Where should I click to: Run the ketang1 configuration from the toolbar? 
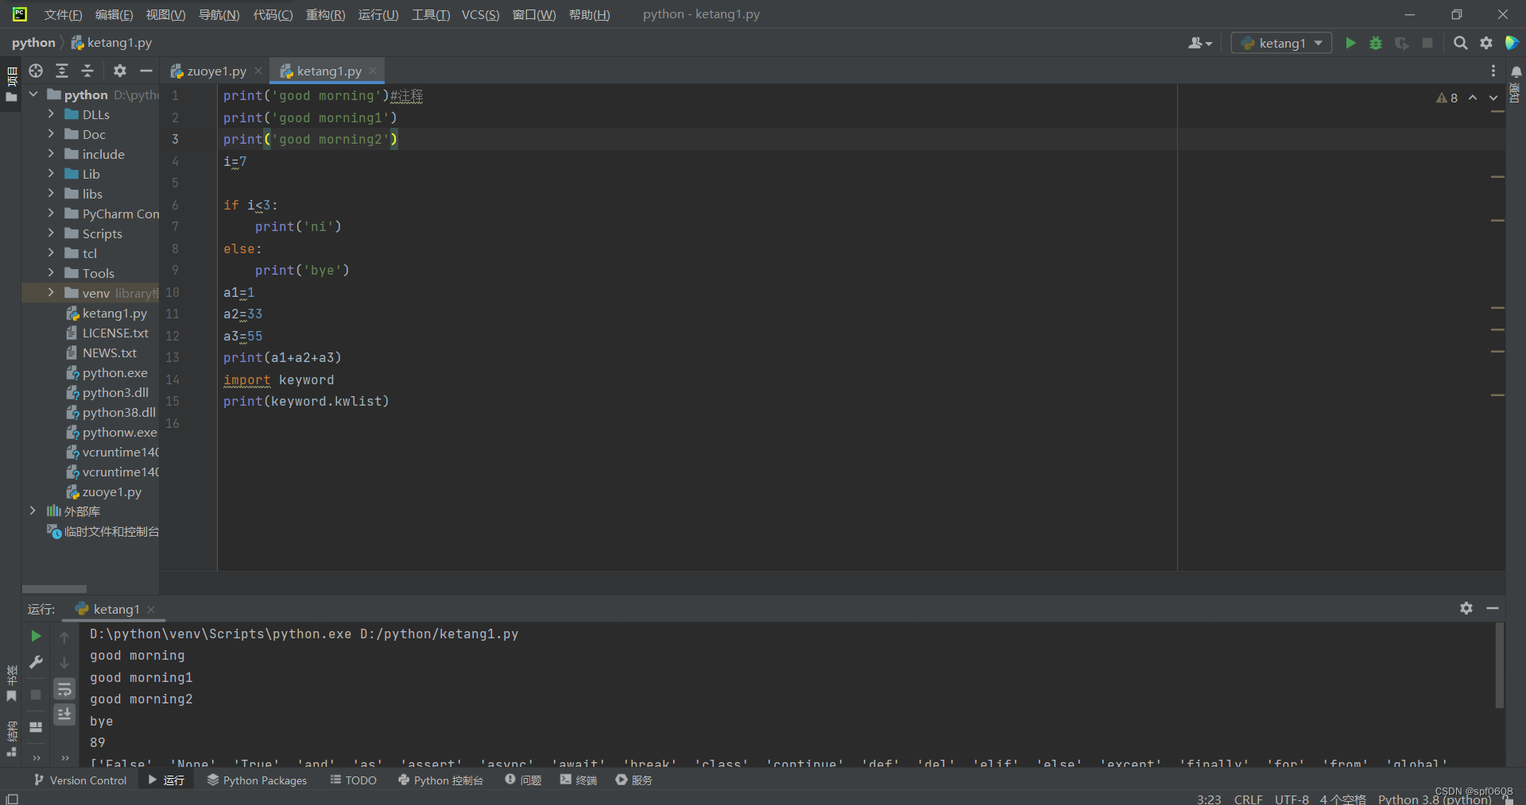(1350, 43)
